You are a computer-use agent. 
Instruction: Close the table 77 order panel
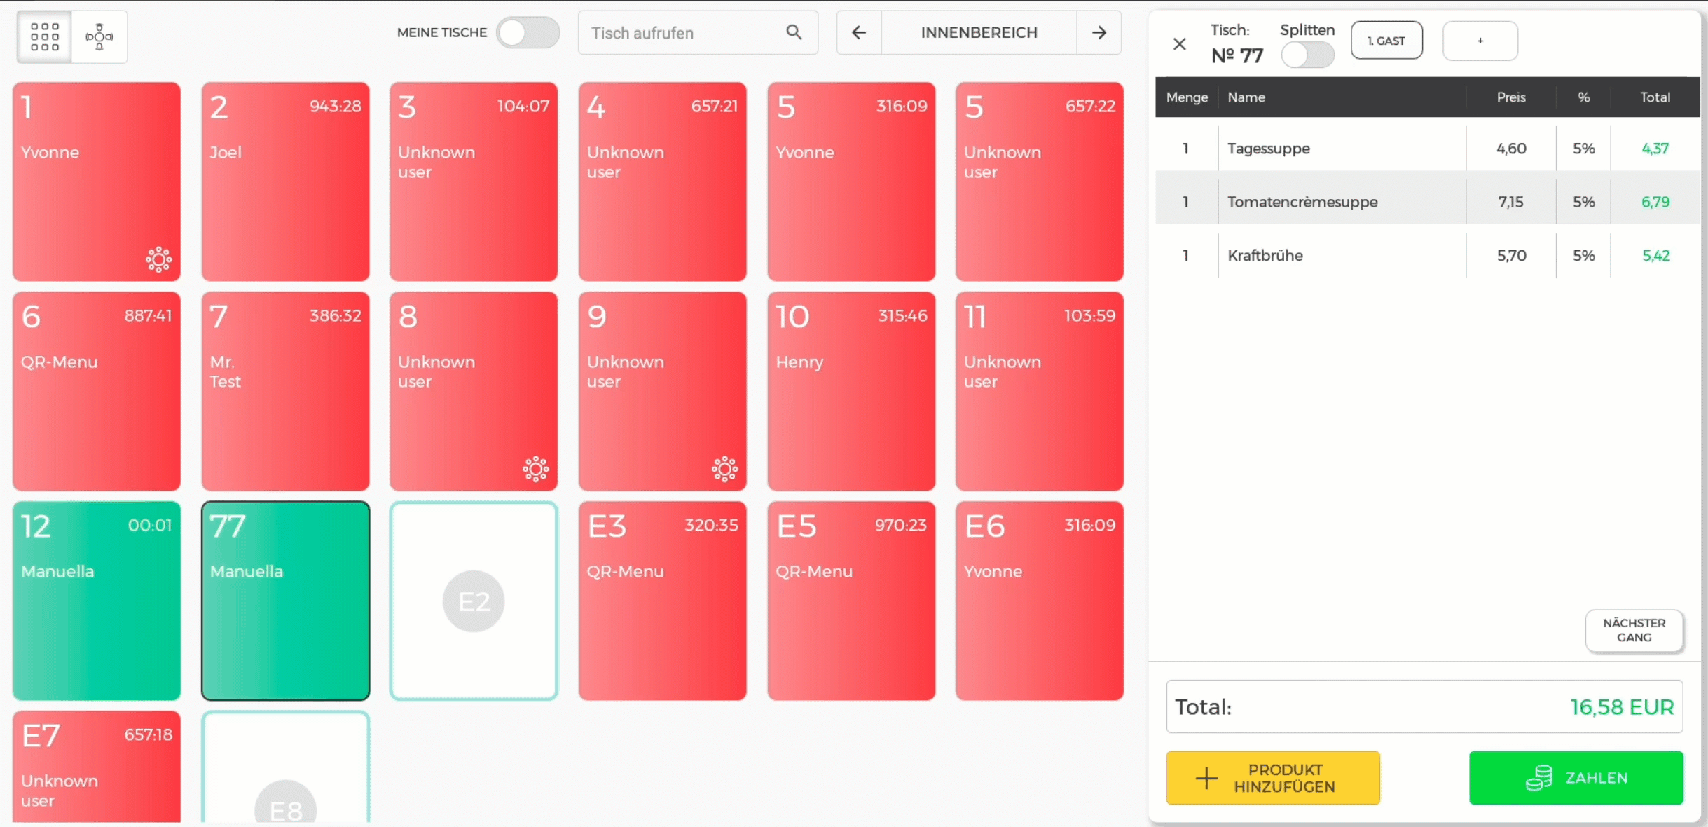[1179, 44]
